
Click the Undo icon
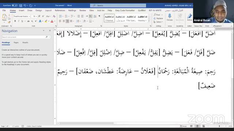pyautogui.click(x=25, y=5)
